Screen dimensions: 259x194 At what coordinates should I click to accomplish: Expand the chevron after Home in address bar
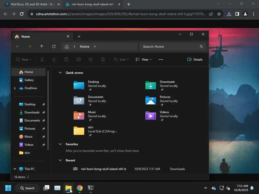coord(95,46)
